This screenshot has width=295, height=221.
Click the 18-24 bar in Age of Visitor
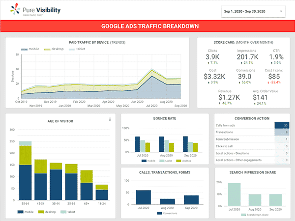[x=102, y=192]
